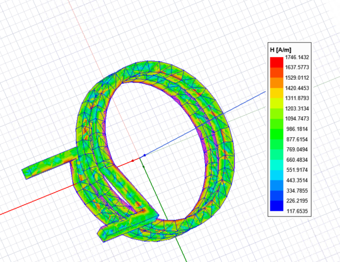
Task: Click legend value 1094.7473
Action: coord(297,119)
